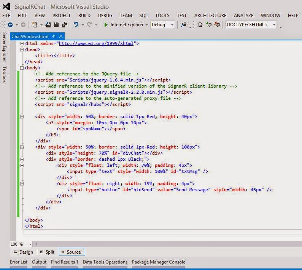Image resolution: width=302 pixels, height=270 pixels.
Task: Click the Open File toolbar icon
Action: [48, 25]
